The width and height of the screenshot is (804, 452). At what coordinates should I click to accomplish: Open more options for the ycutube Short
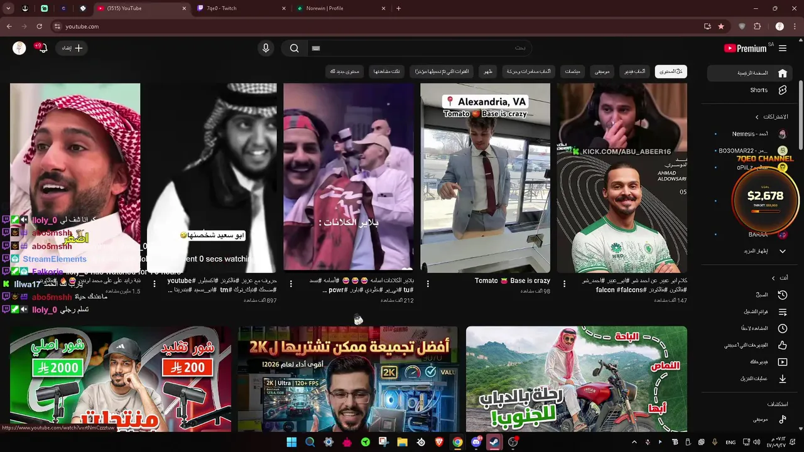point(155,284)
